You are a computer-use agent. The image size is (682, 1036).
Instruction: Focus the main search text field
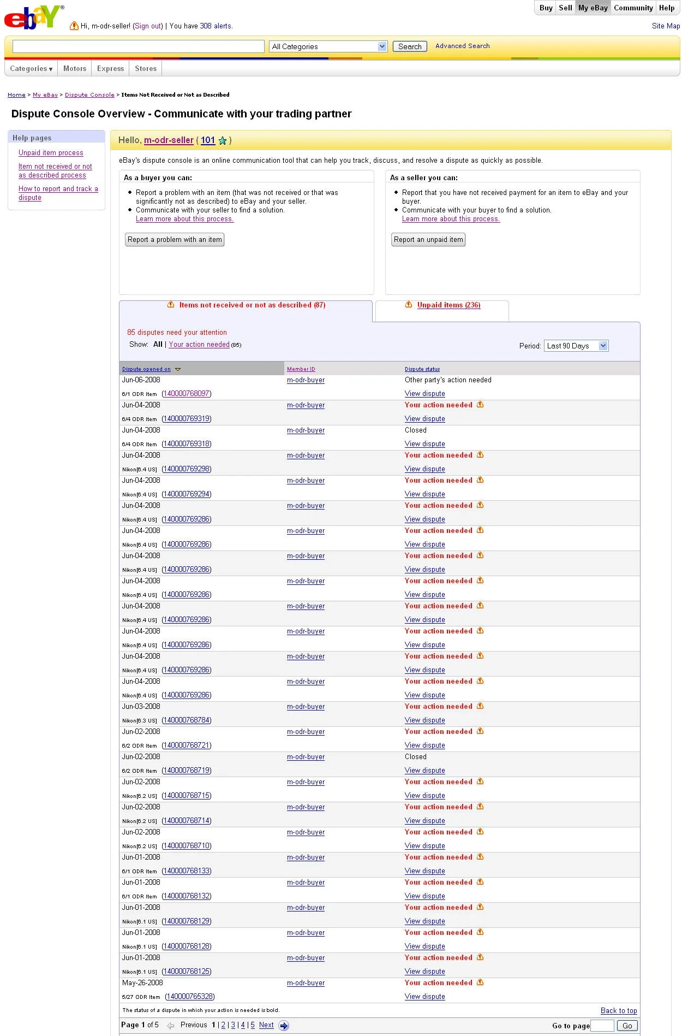coord(139,46)
